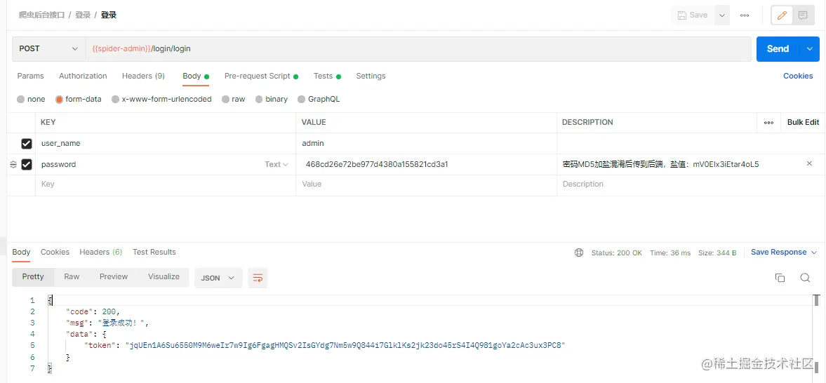Click the password key cell
826x383 pixels.
tap(166, 164)
